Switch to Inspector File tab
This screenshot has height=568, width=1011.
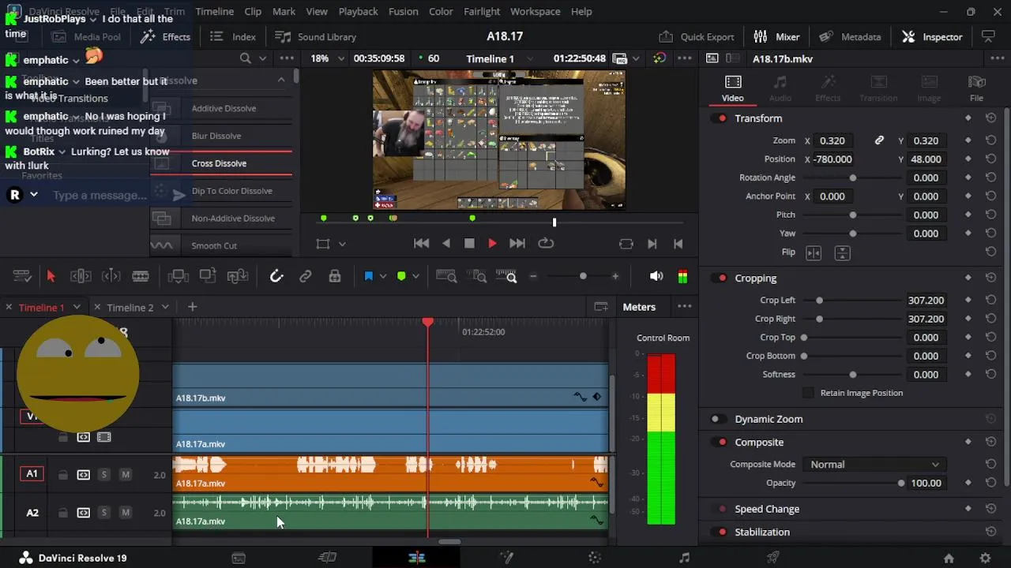(976, 88)
